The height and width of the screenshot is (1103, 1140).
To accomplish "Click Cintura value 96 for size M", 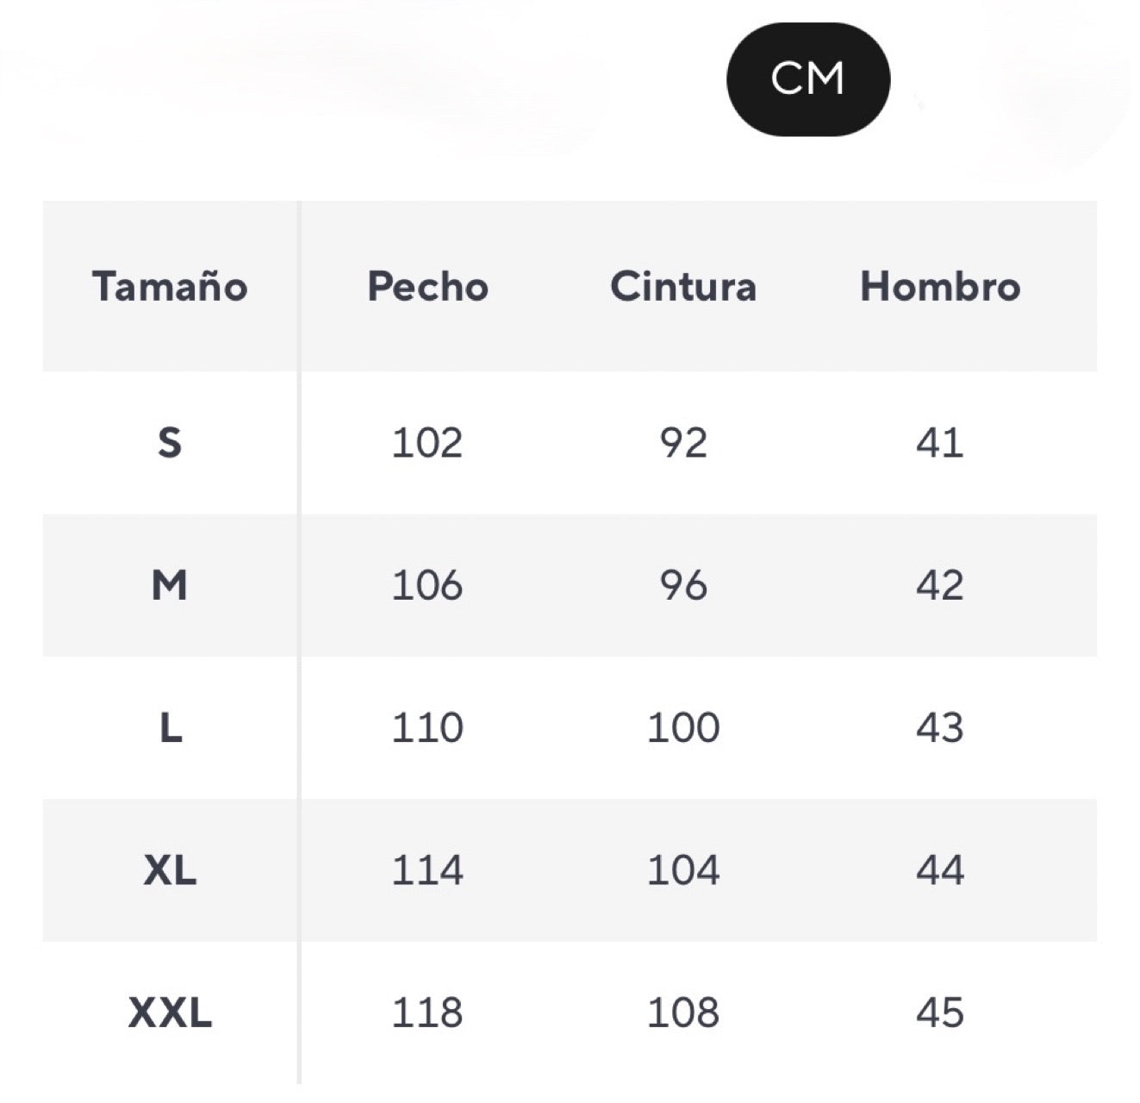I will tap(683, 586).
